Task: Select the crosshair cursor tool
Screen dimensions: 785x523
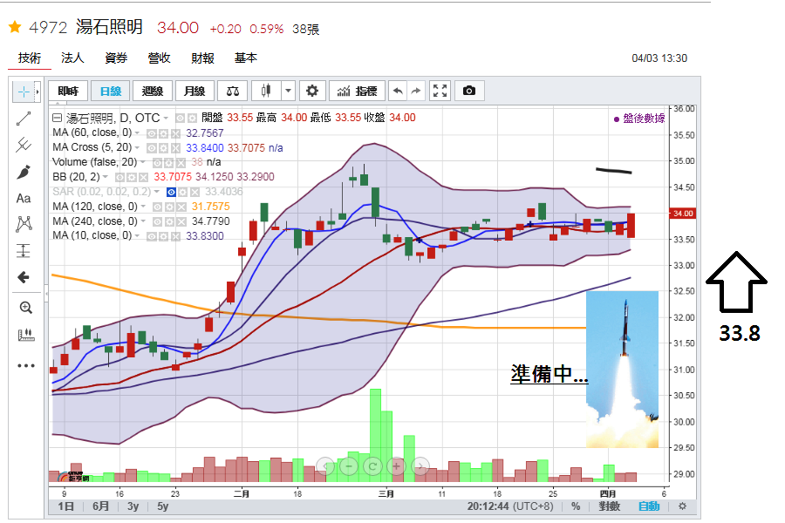Action: click(x=23, y=92)
